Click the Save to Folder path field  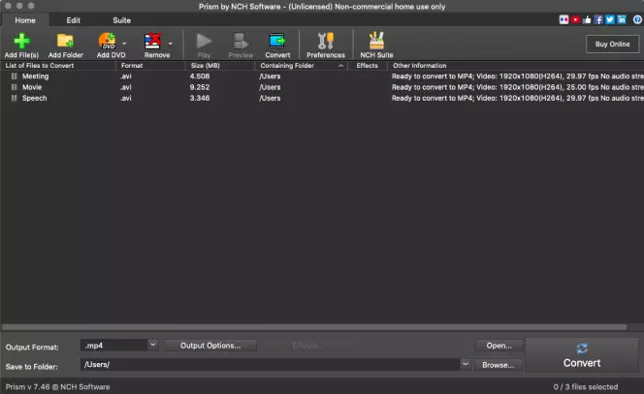pyautogui.click(x=271, y=365)
